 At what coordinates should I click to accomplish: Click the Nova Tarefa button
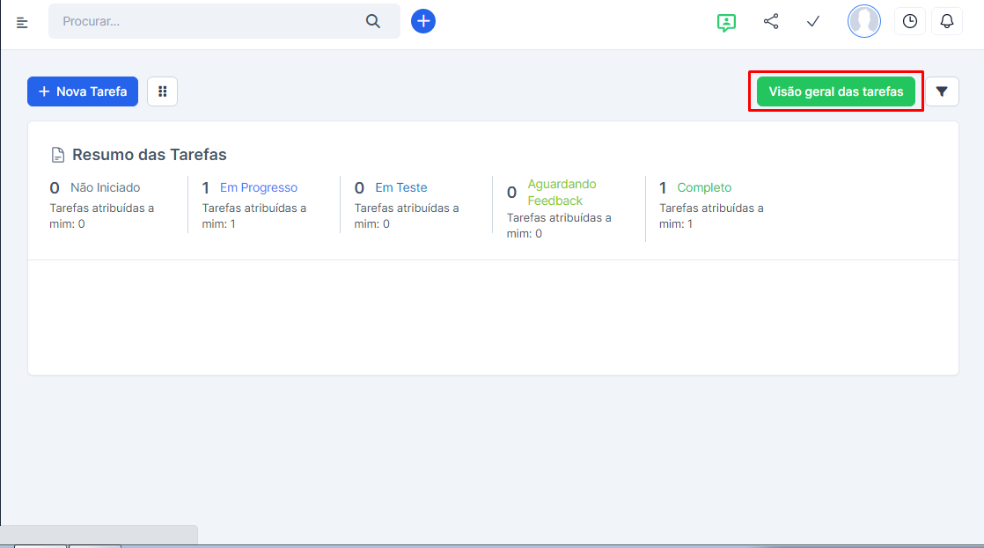click(83, 91)
